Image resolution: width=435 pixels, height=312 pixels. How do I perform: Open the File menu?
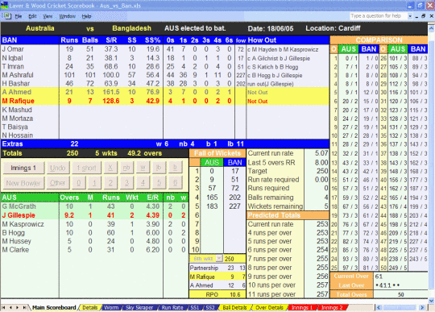[x=19, y=16]
